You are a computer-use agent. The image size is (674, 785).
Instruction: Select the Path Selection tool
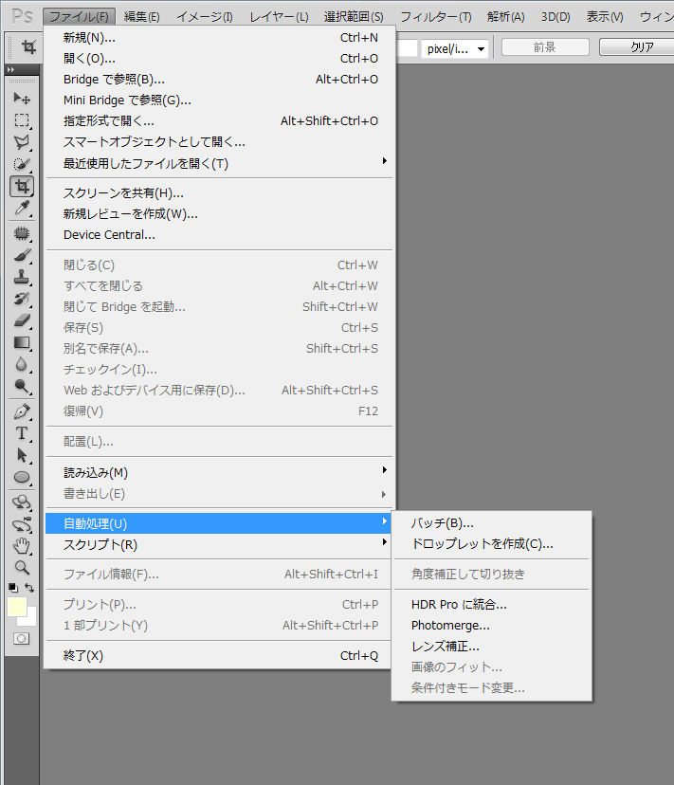coord(22,455)
